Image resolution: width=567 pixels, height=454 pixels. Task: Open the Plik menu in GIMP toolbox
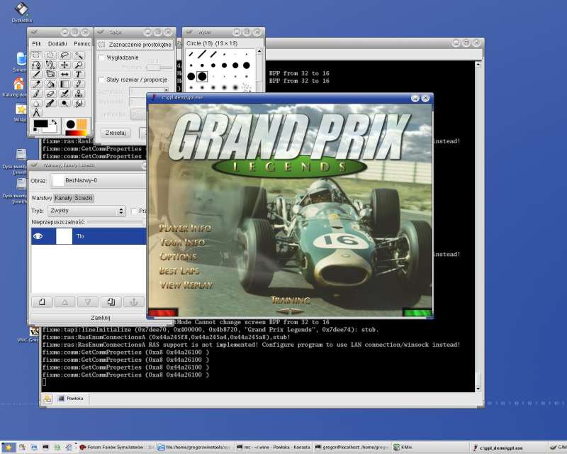tap(37, 43)
